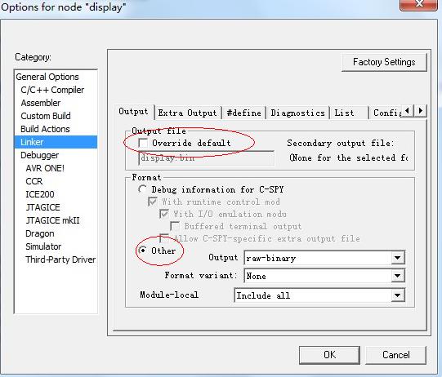This screenshot has width=442, height=377.
Task: Select General Options category
Action: pos(47,77)
